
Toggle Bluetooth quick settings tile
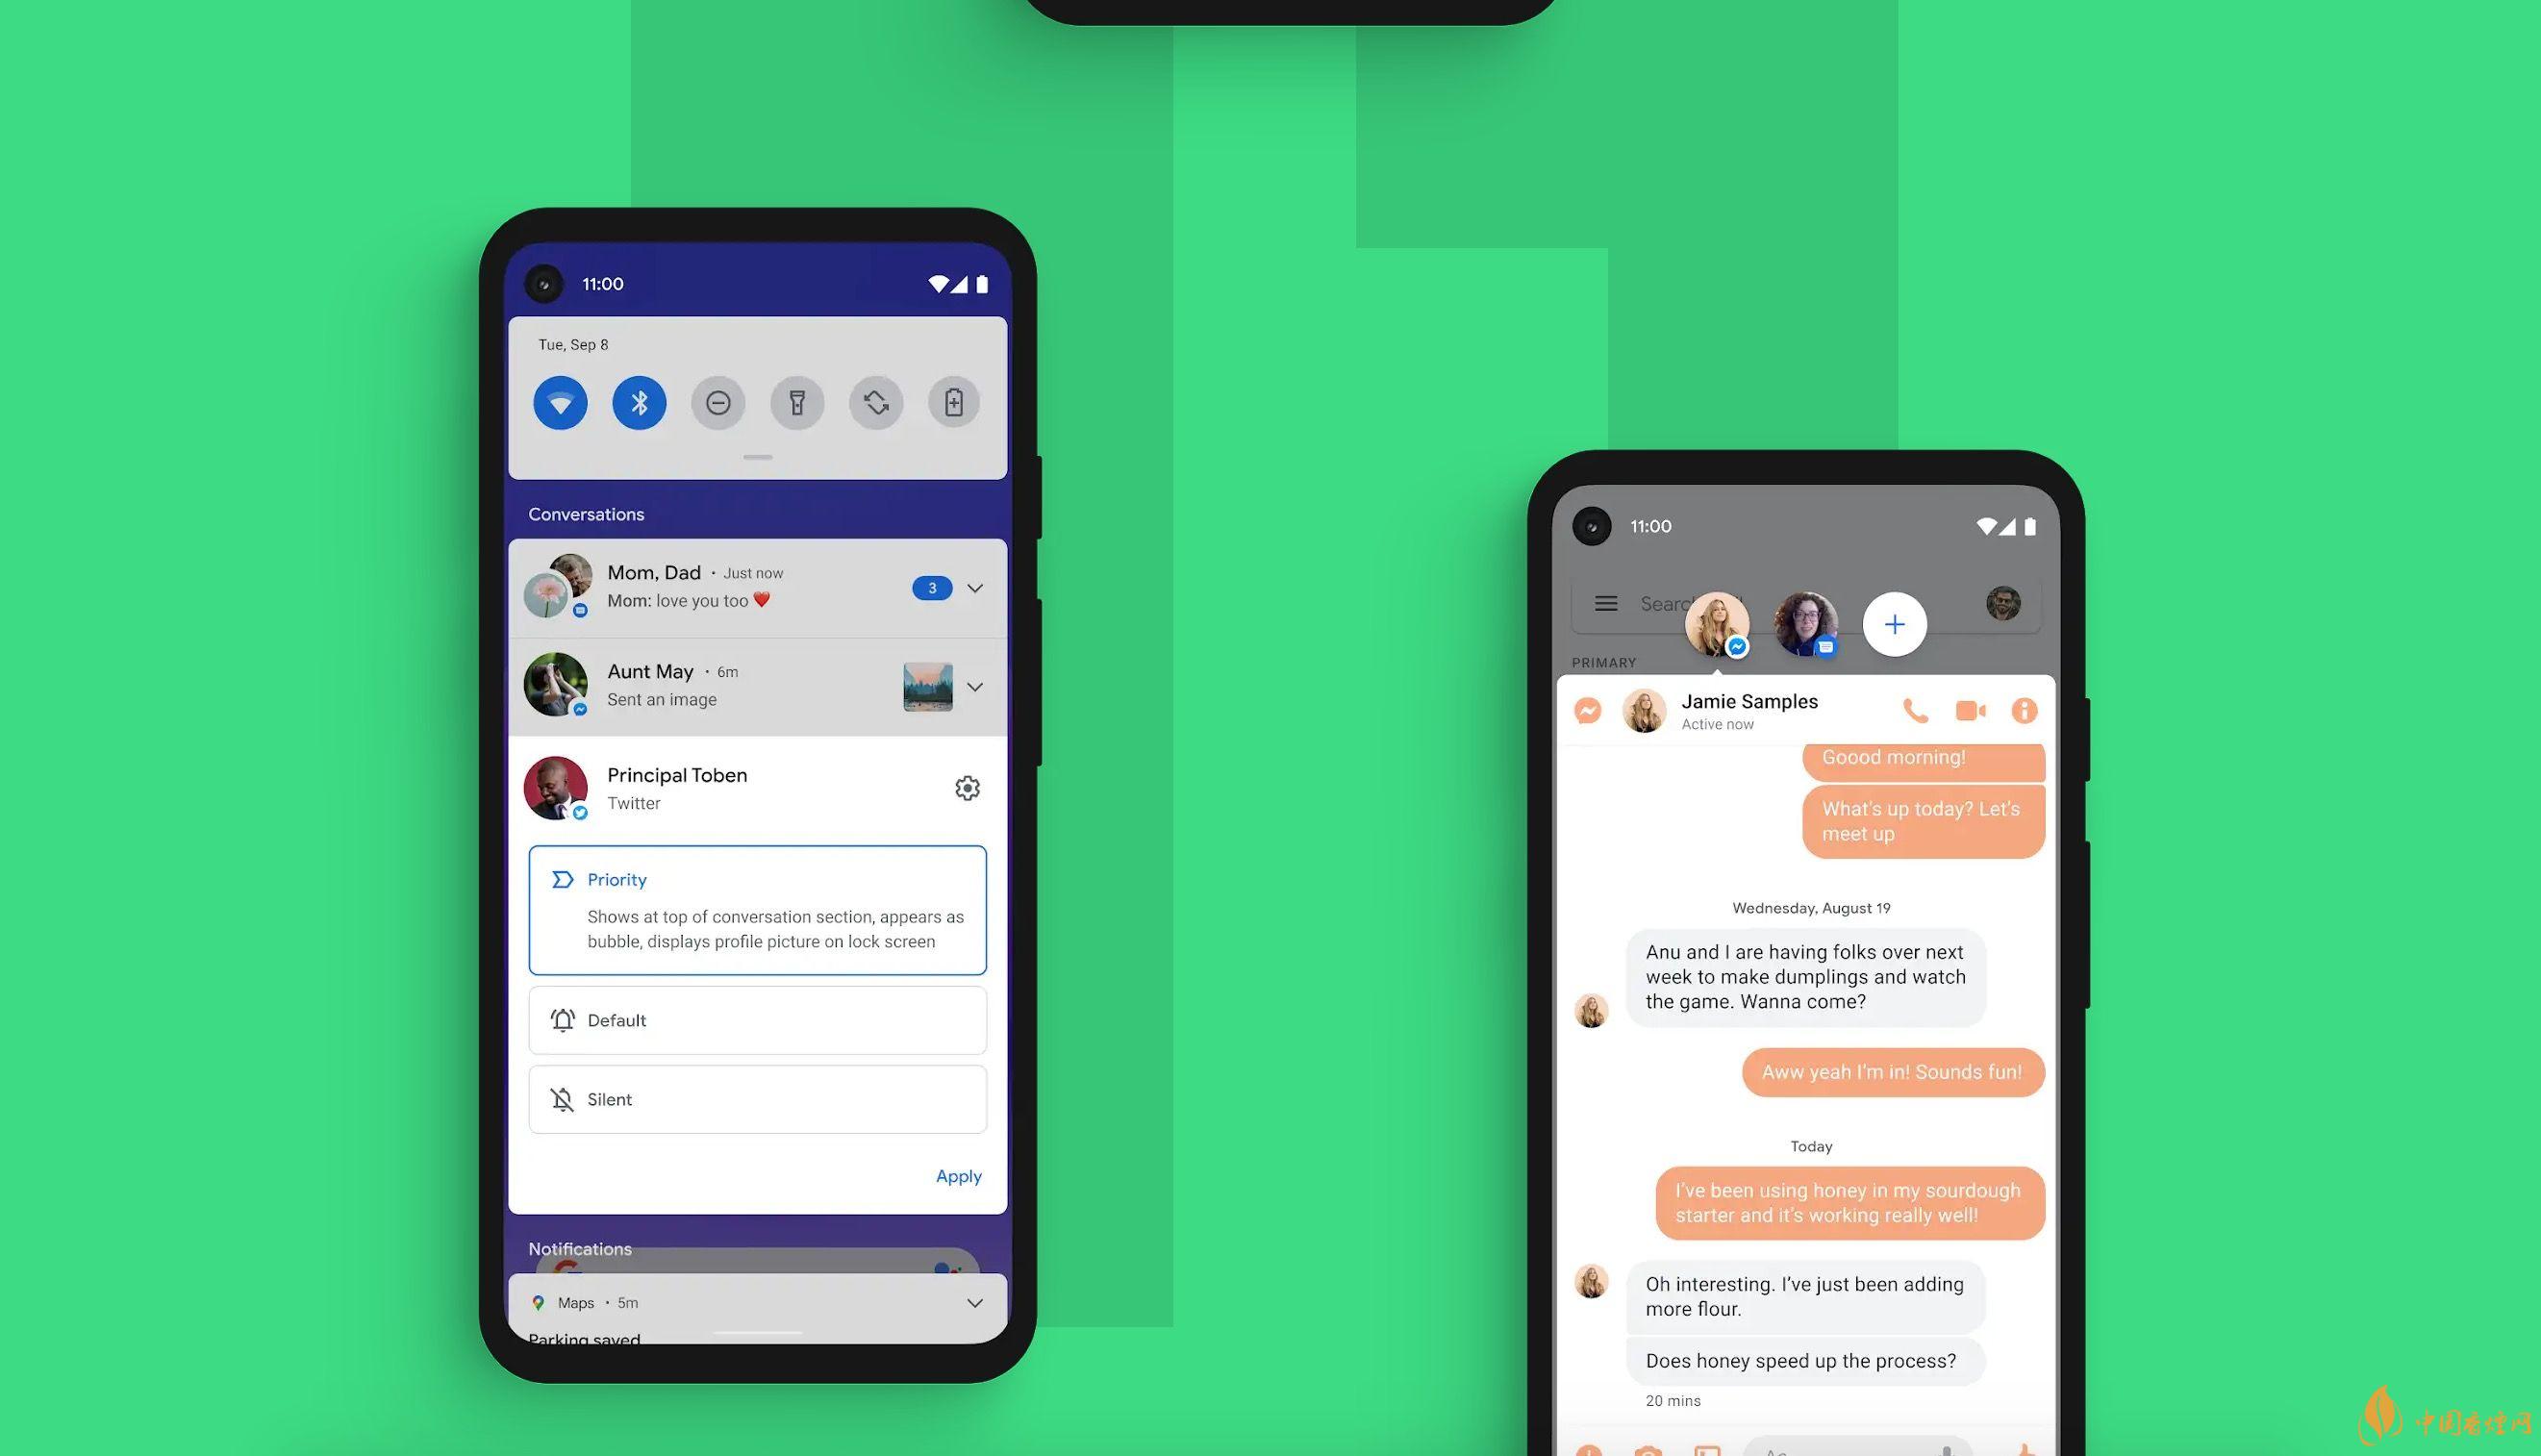(639, 403)
